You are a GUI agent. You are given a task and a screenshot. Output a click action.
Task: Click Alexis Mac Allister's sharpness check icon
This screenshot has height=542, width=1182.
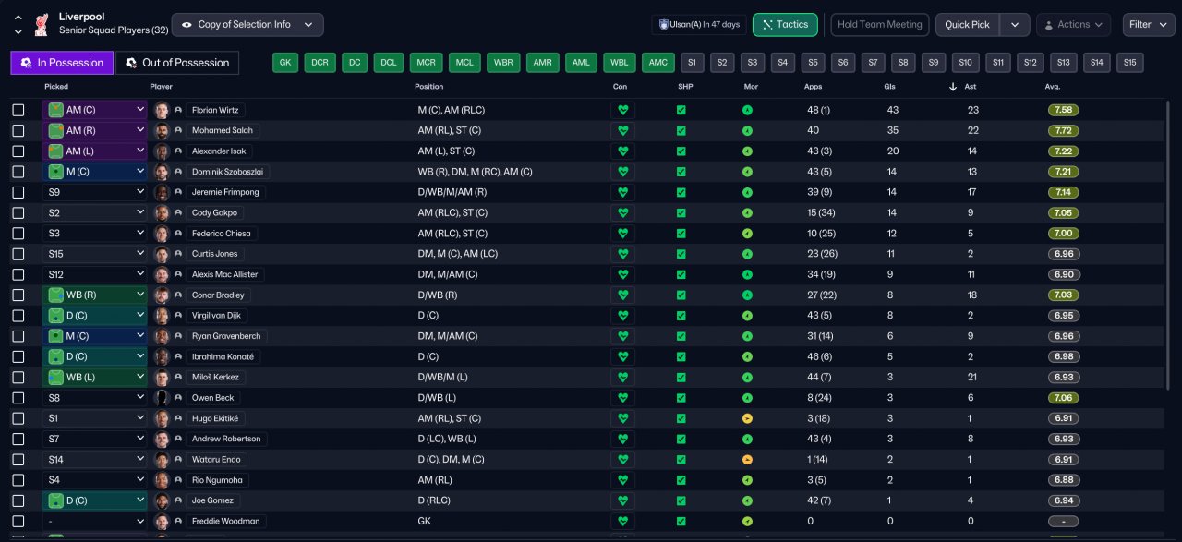click(x=681, y=274)
